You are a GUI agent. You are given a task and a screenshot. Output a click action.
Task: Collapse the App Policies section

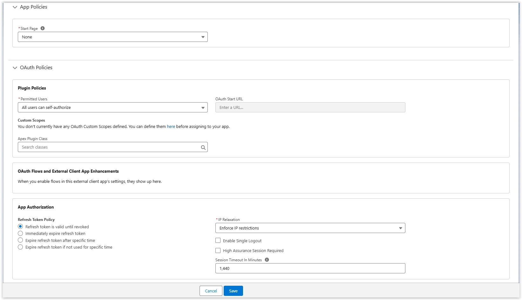coord(15,7)
